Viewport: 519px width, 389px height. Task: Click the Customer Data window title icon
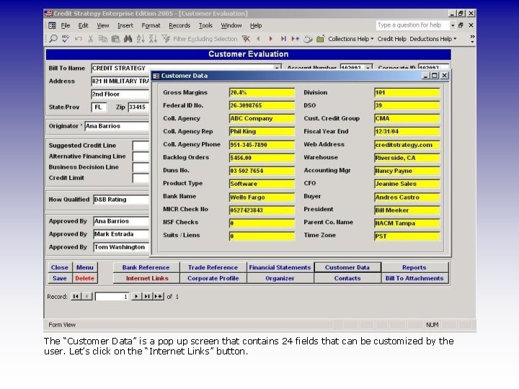coord(156,76)
